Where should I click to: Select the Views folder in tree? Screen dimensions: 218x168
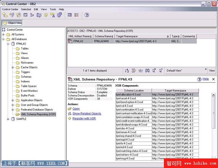pos(24,53)
